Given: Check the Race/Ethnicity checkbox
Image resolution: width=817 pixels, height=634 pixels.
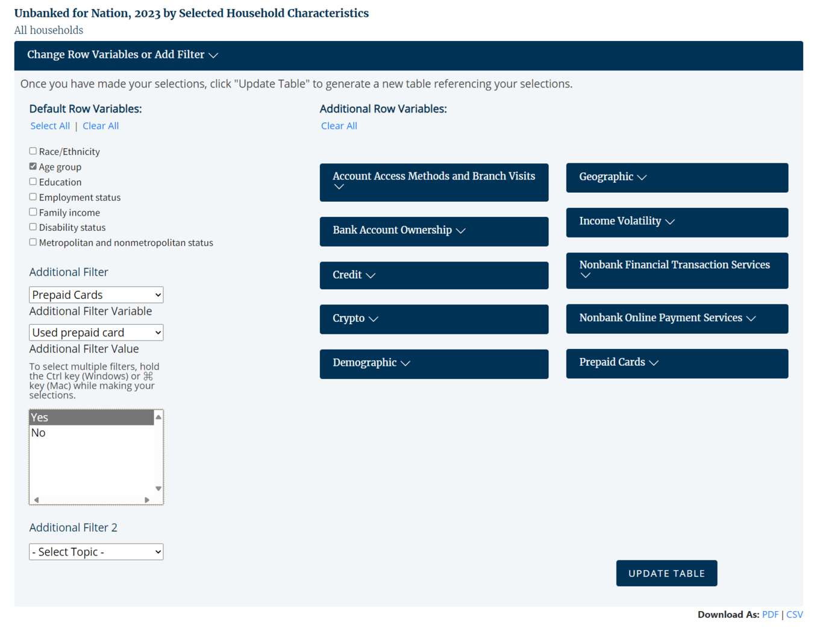Looking at the screenshot, I should click(x=33, y=151).
